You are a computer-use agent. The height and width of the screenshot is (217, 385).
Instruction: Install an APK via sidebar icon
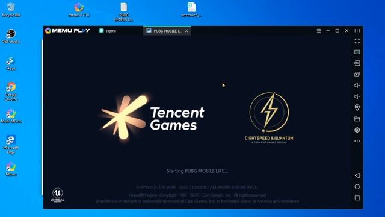357,63
